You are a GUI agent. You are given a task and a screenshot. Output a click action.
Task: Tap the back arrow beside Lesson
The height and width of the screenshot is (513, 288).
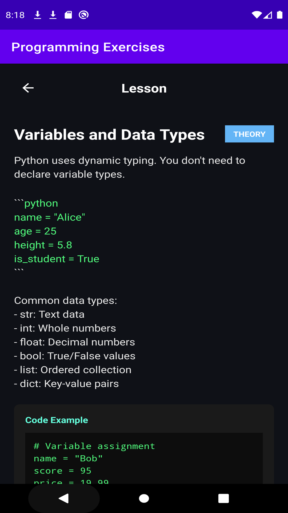pyautogui.click(x=28, y=88)
